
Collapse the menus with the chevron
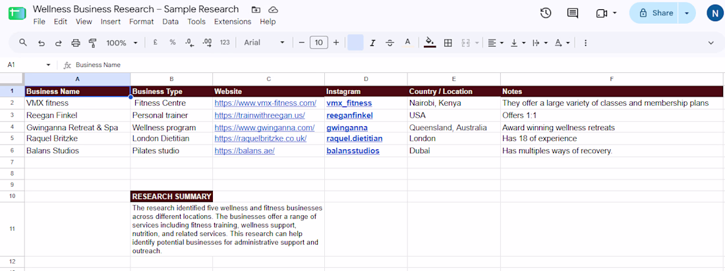[711, 43]
